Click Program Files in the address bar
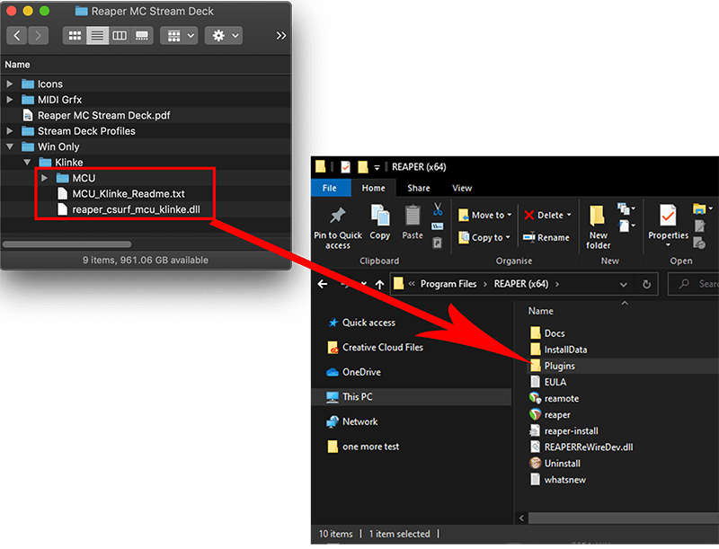Screen dimensions: 719x549 point(448,284)
